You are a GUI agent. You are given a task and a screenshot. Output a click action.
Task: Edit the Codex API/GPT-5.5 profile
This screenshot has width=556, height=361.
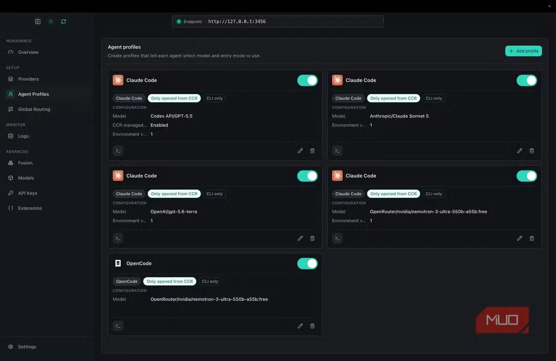pyautogui.click(x=300, y=151)
